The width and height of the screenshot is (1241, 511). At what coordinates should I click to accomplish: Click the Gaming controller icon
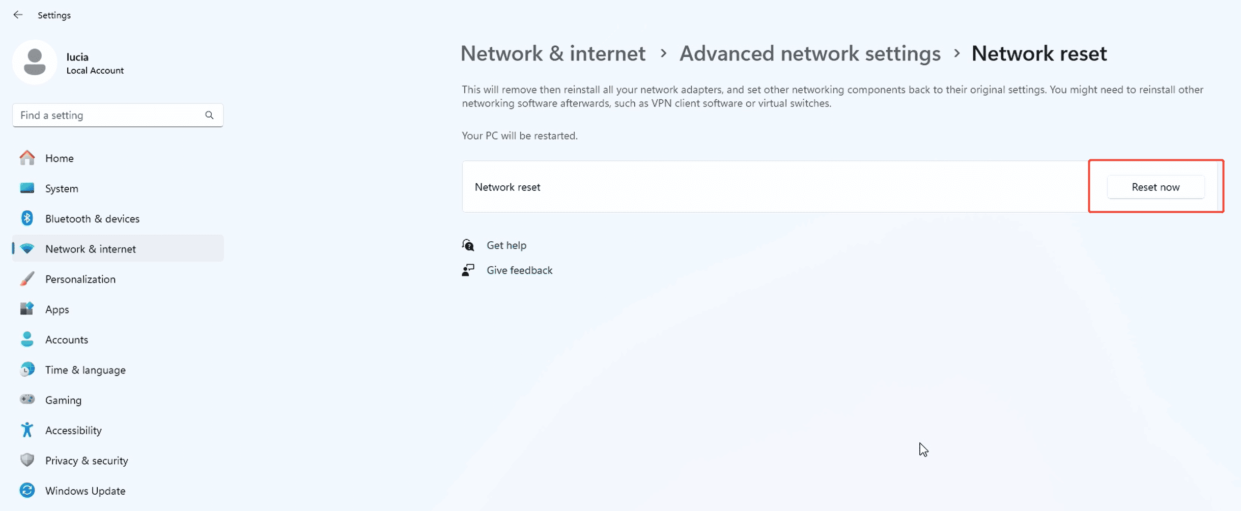tap(26, 400)
